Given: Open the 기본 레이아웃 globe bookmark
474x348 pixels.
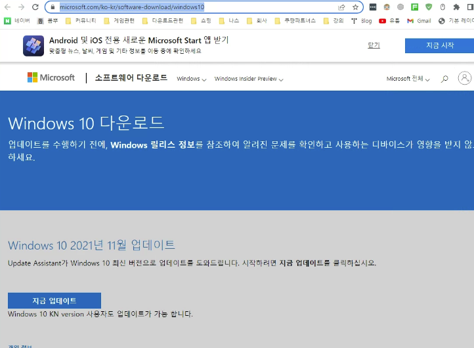Looking at the screenshot, I should (x=456, y=20).
